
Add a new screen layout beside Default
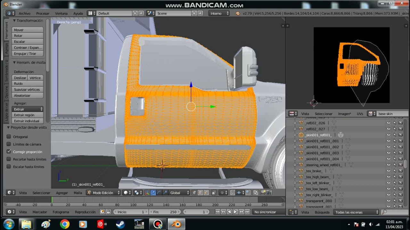pyautogui.click(x=135, y=13)
